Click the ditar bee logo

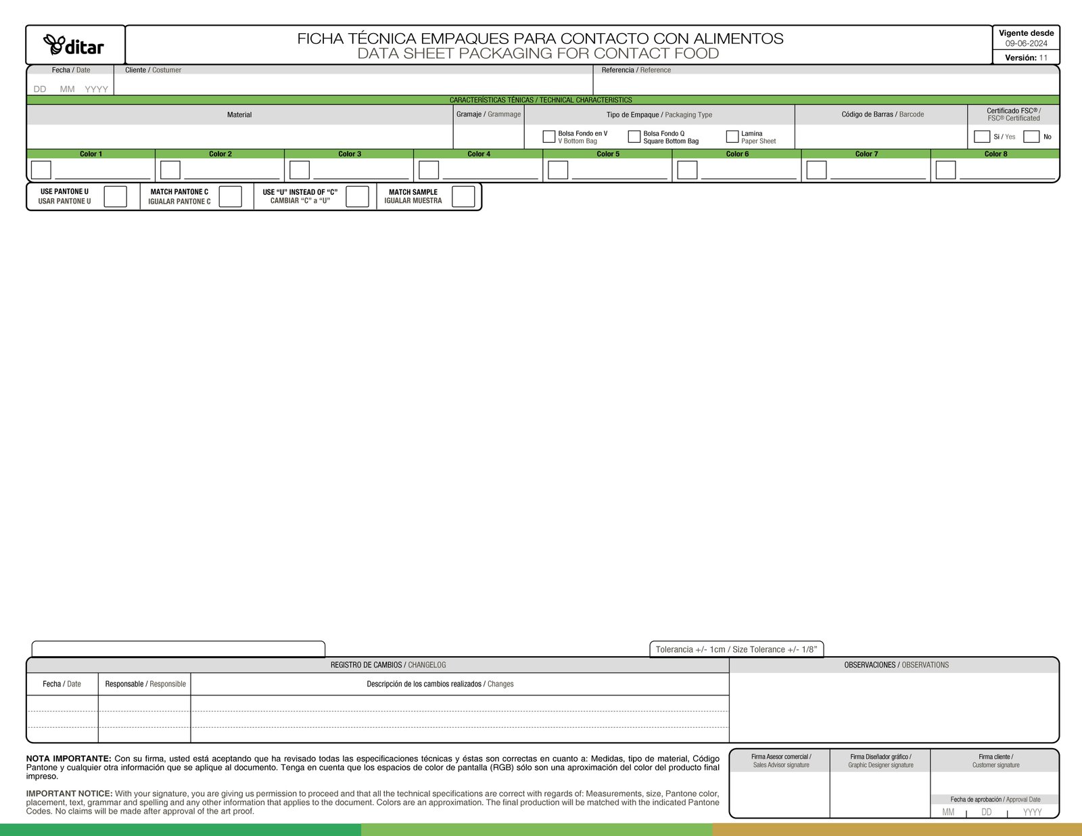[x=74, y=45]
